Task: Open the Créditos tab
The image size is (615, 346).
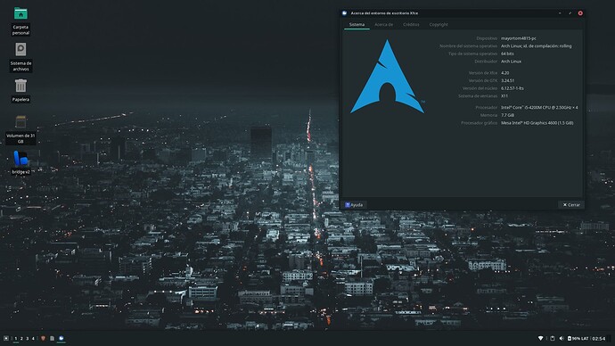Action: (411, 24)
